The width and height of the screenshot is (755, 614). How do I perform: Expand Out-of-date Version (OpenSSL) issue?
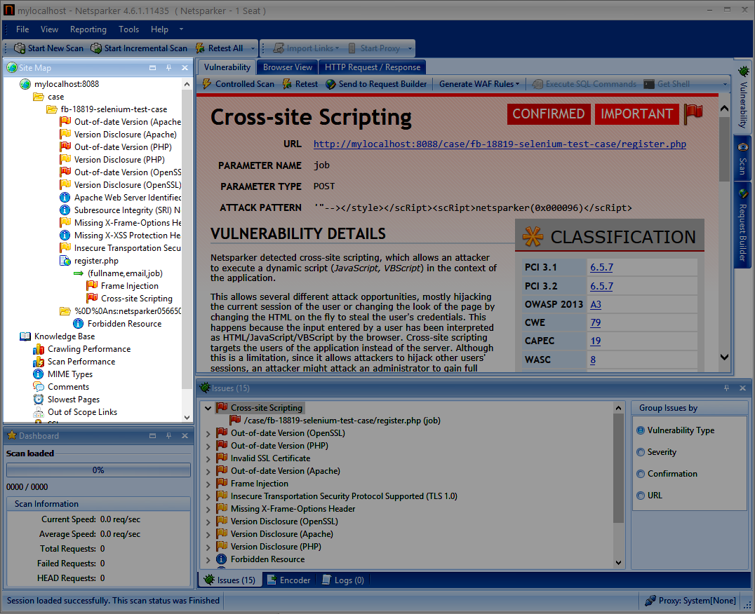pos(208,433)
